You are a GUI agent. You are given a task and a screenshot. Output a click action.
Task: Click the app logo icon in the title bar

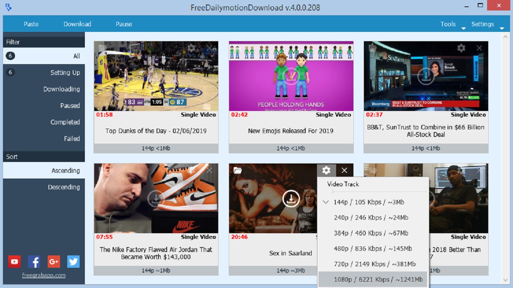coord(8,7)
